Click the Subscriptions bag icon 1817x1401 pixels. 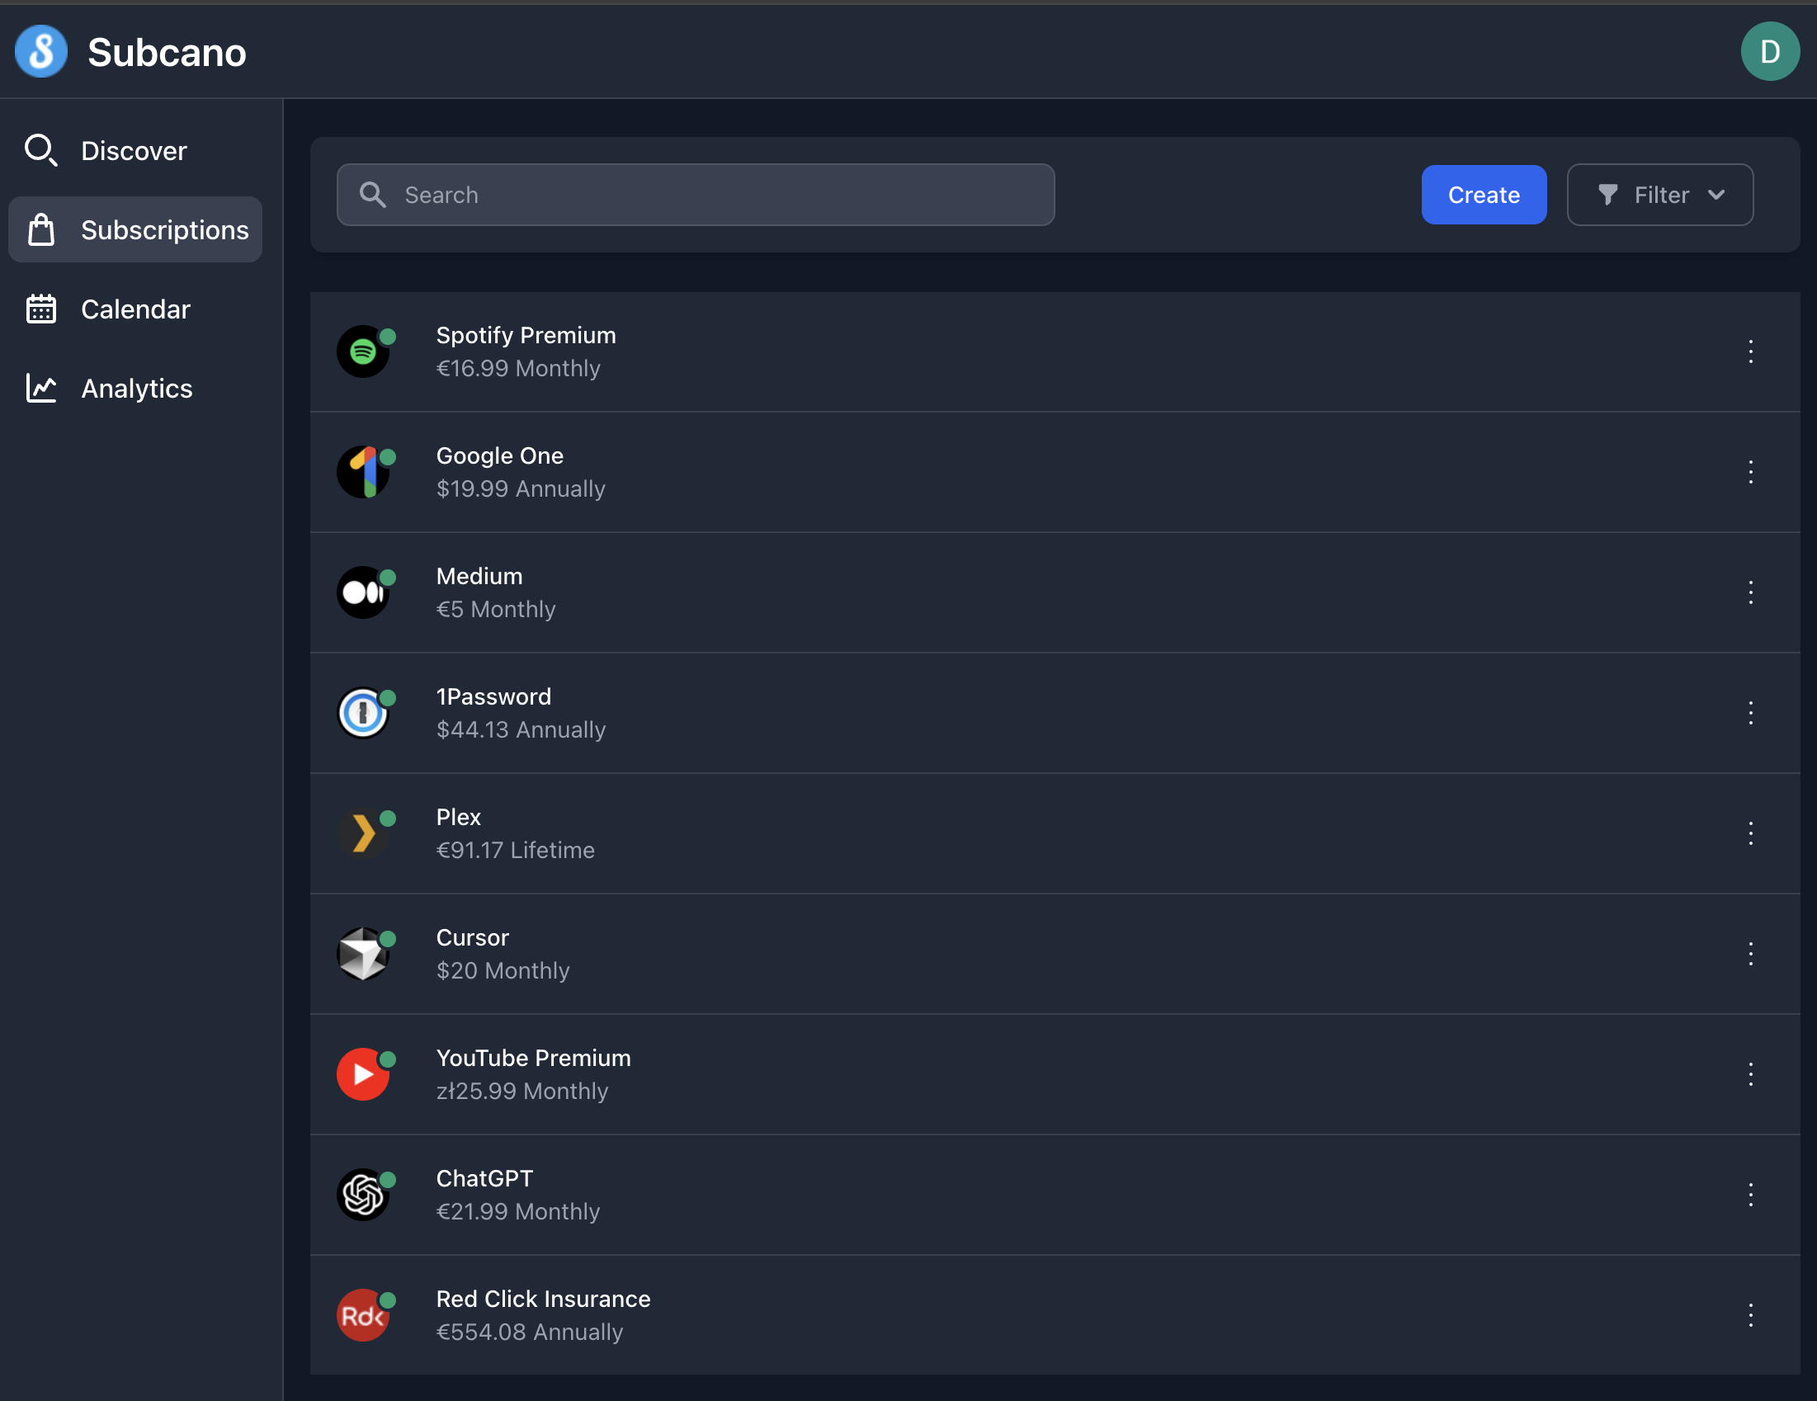(40, 229)
